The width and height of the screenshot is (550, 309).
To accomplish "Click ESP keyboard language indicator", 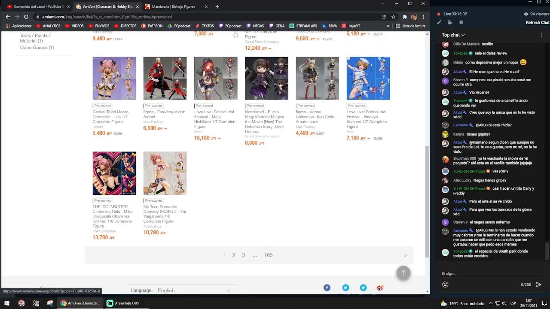I will point(513,303).
